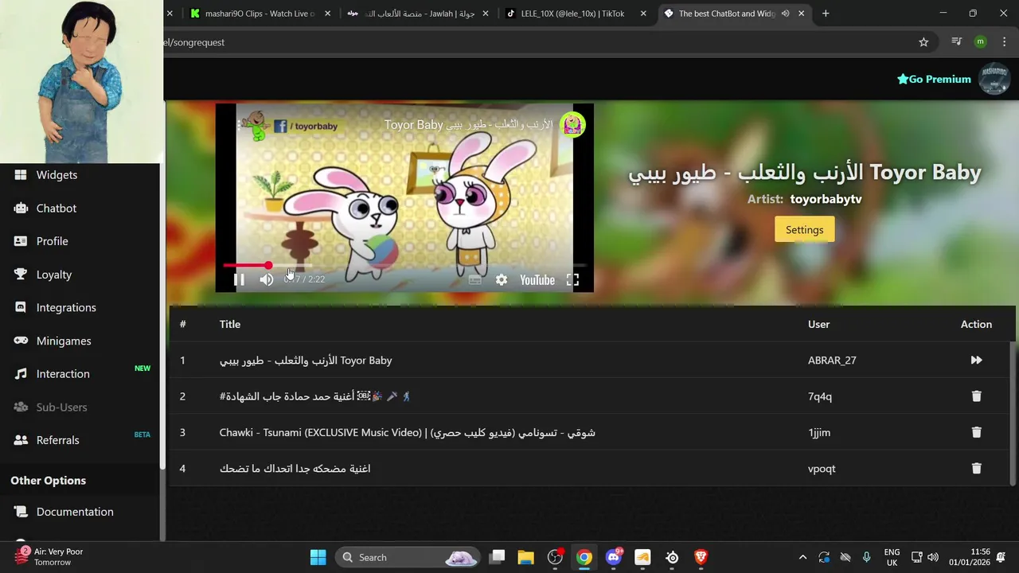Viewport: 1019px width, 573px height.
Task: Delete the song requested by 7q4q
Action: [x=976, y=396]
